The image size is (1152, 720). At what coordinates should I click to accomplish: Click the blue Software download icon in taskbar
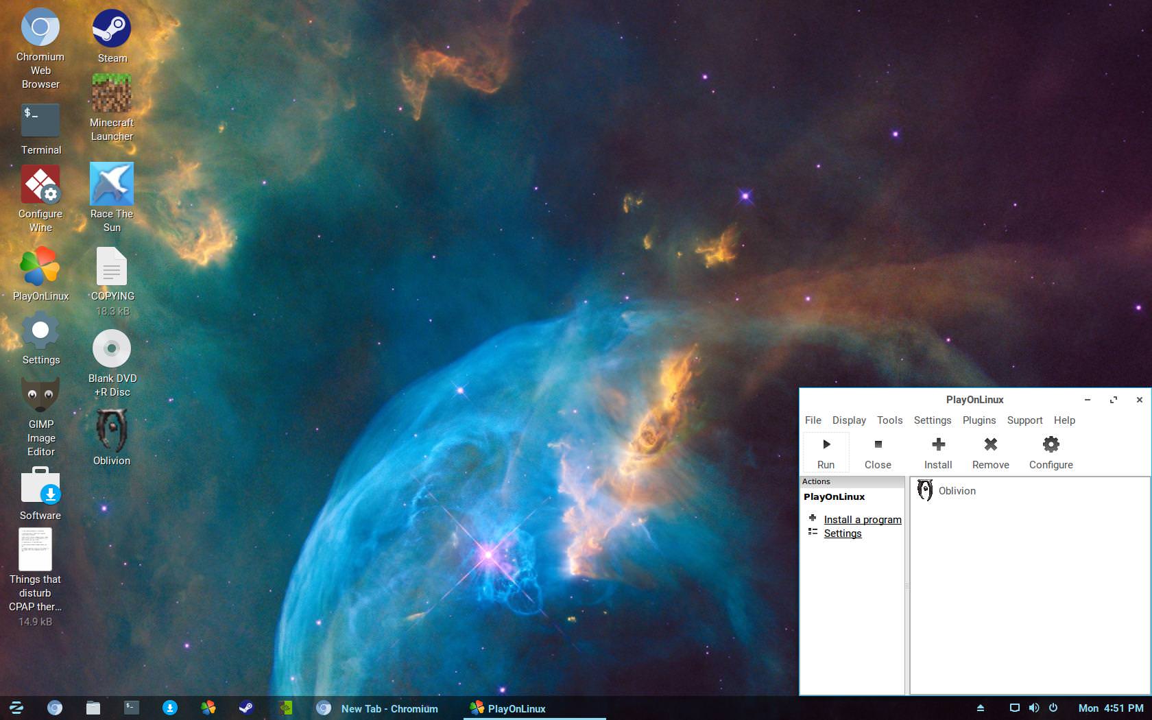(x=170, y=708)
